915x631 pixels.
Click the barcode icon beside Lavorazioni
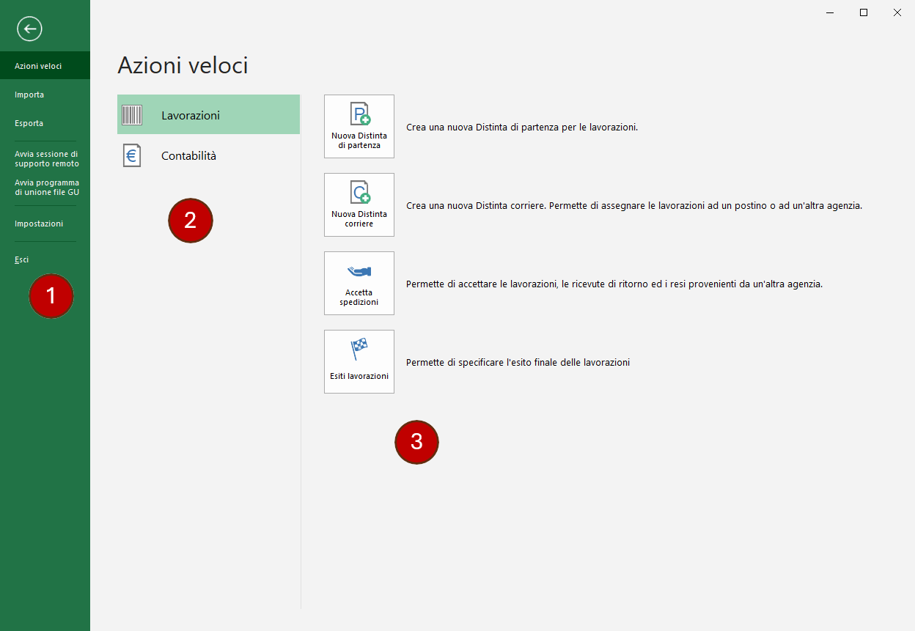pos(132,115)
